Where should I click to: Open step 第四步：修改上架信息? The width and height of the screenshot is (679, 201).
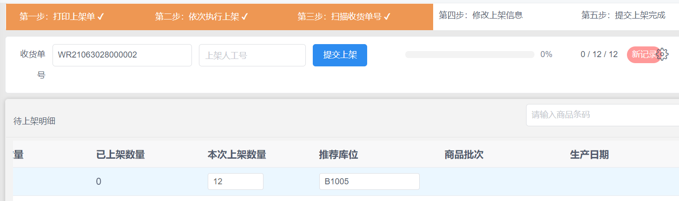pyautogui.click(x=481, y=15)
